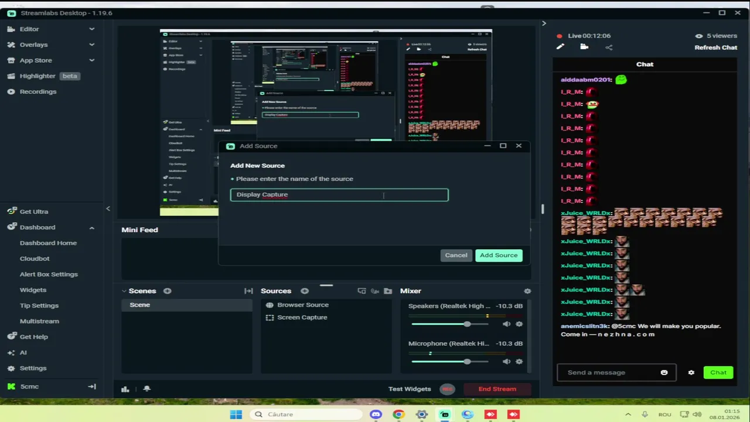Click the screen layout icon in Sources
The image size is (750, 422).
[362, 291]
